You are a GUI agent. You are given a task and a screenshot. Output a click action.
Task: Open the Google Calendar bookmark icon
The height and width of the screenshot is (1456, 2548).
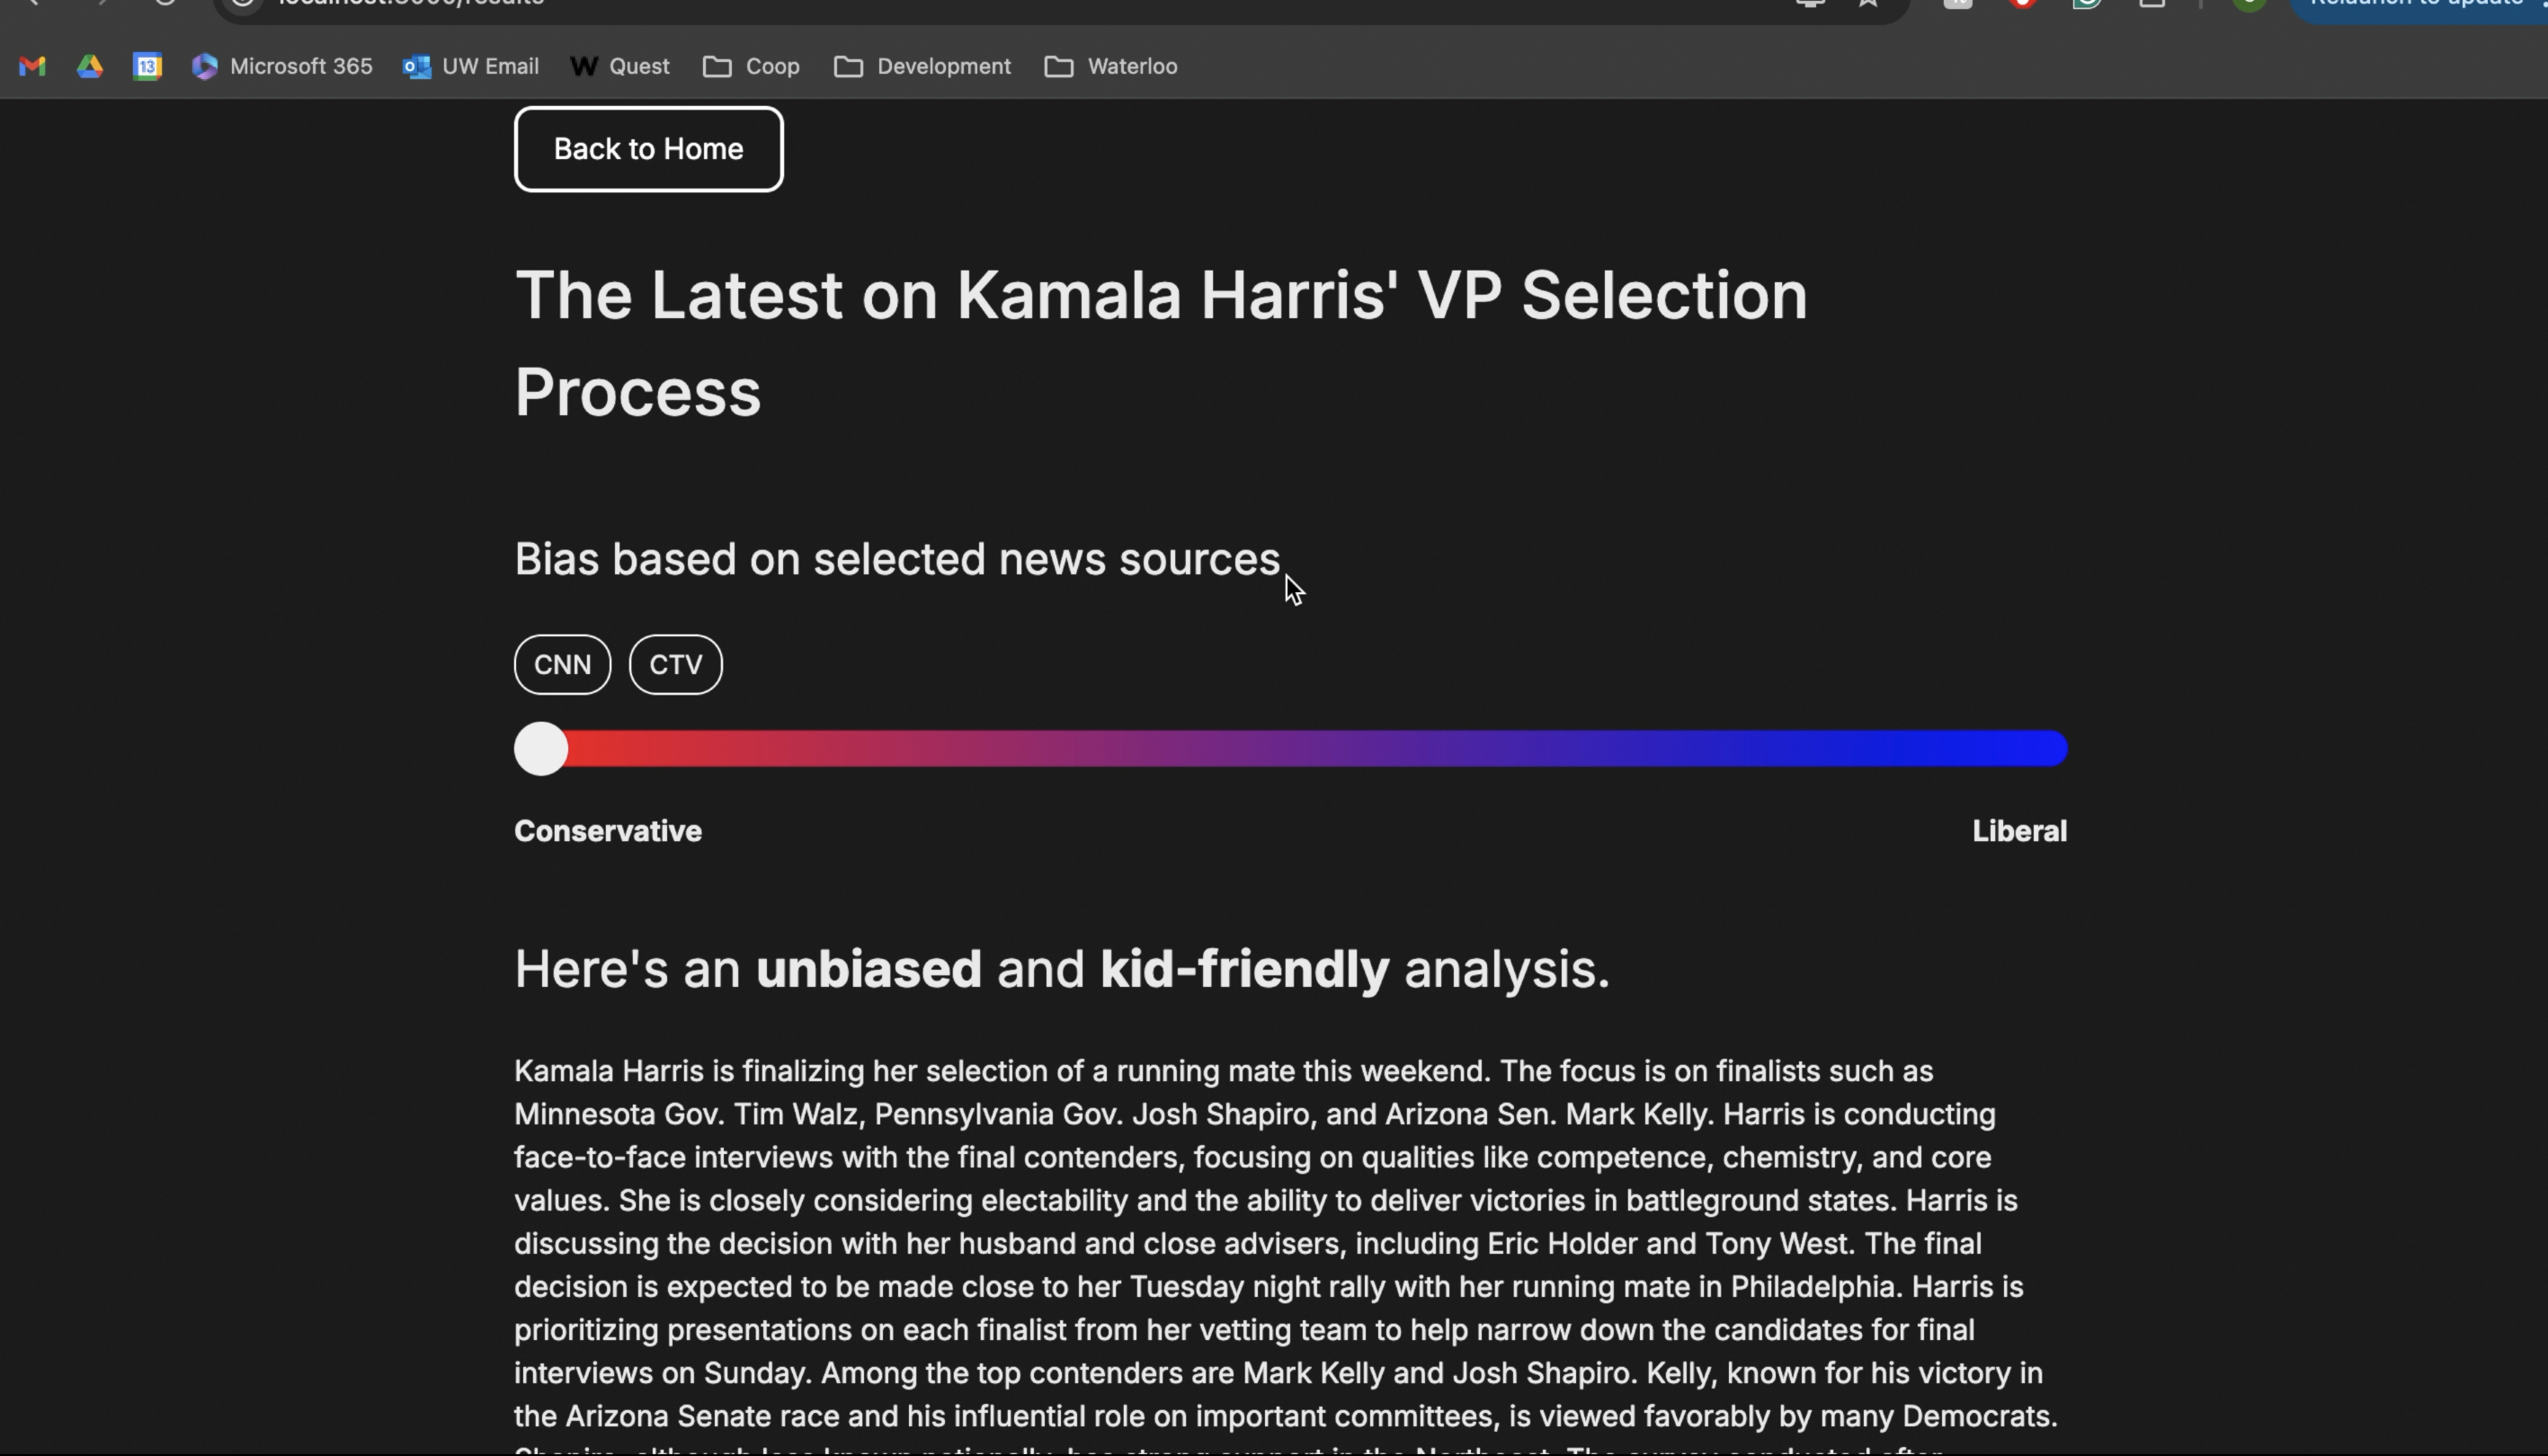[147, 66]
